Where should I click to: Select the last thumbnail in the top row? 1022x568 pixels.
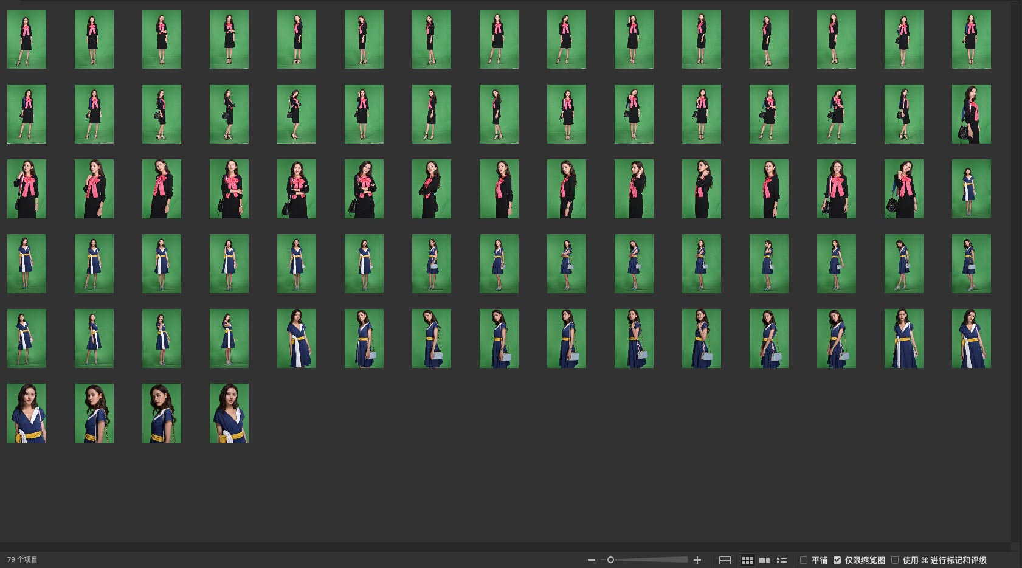(971, 39)
